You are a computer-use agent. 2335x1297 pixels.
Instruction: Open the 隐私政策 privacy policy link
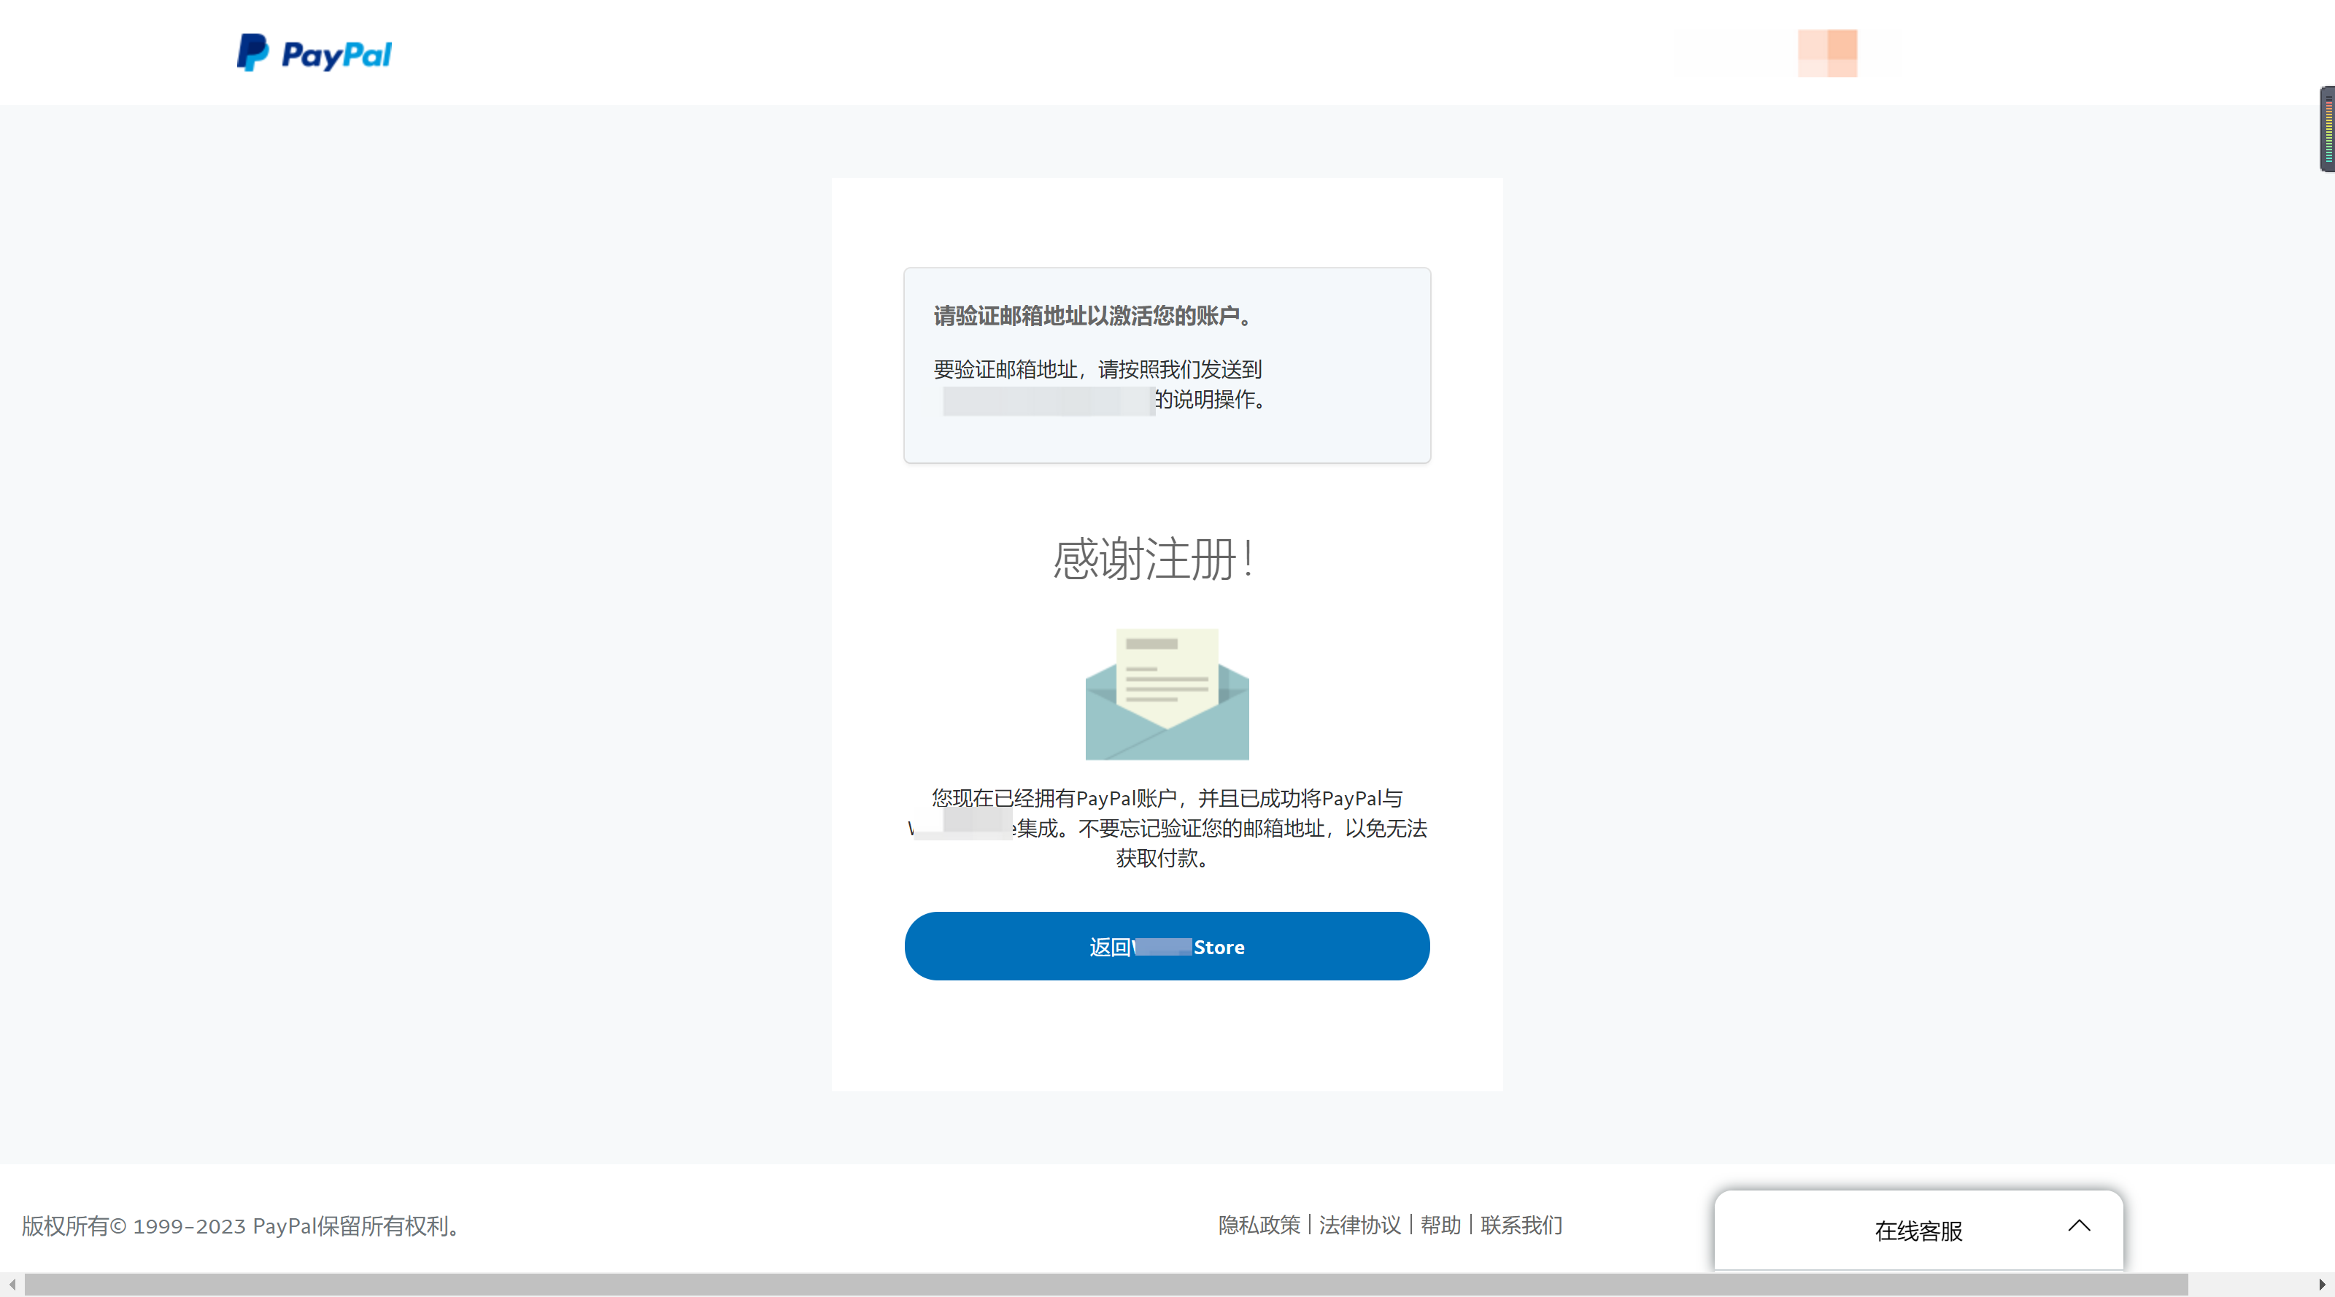[1258, 1226]
